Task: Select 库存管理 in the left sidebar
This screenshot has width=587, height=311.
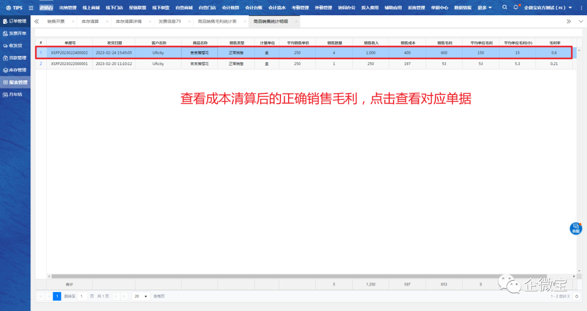Action: [15, 70]
